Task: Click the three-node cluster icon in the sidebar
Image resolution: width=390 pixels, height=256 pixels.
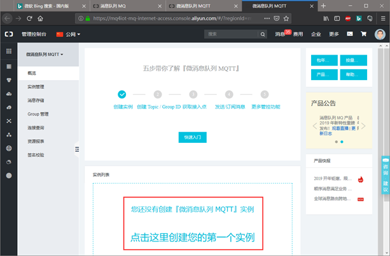Action: pos(9,135)
